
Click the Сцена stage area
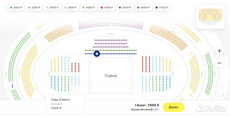pos(111,75)
